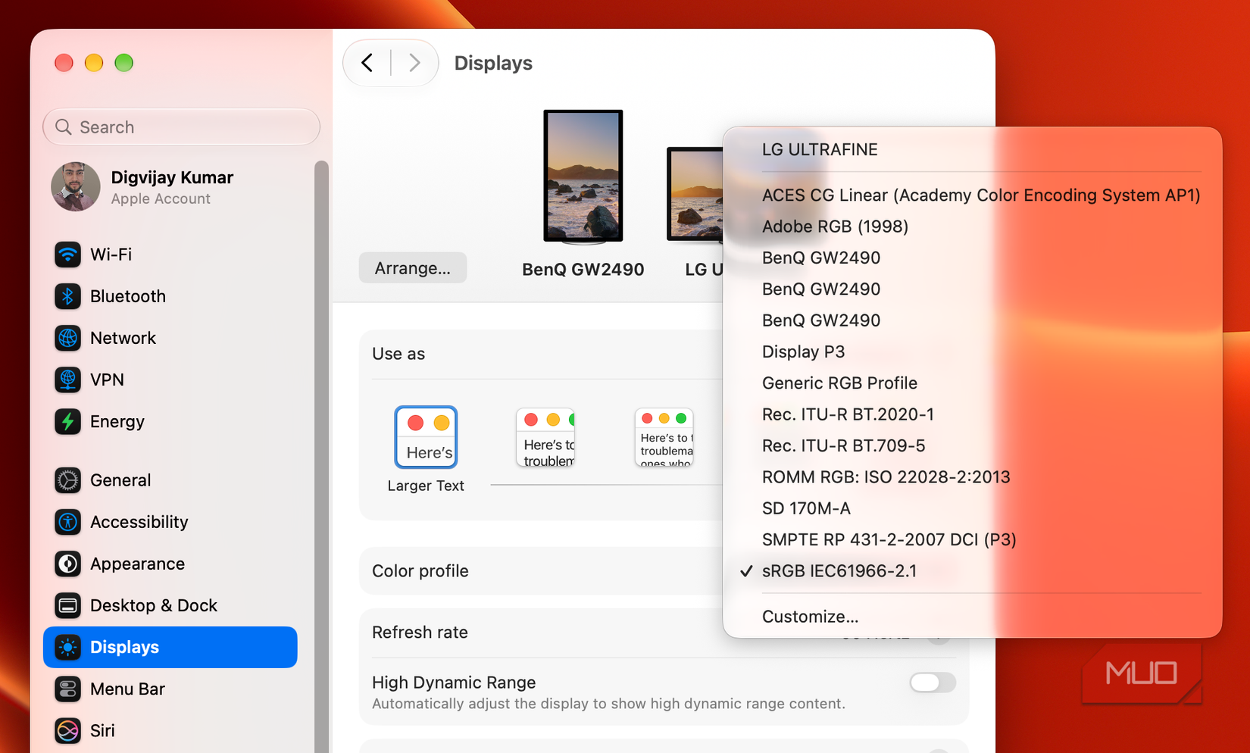
Task: Click the Use as row label
Action: (x=398, y=354)
